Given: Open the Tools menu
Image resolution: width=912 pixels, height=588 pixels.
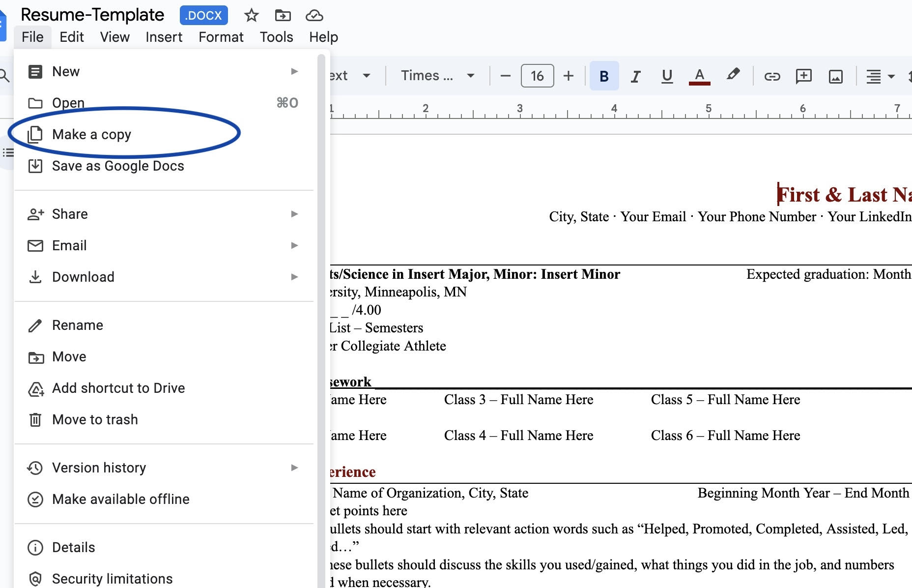Looking at the screenshot, I should coord(276,36).
